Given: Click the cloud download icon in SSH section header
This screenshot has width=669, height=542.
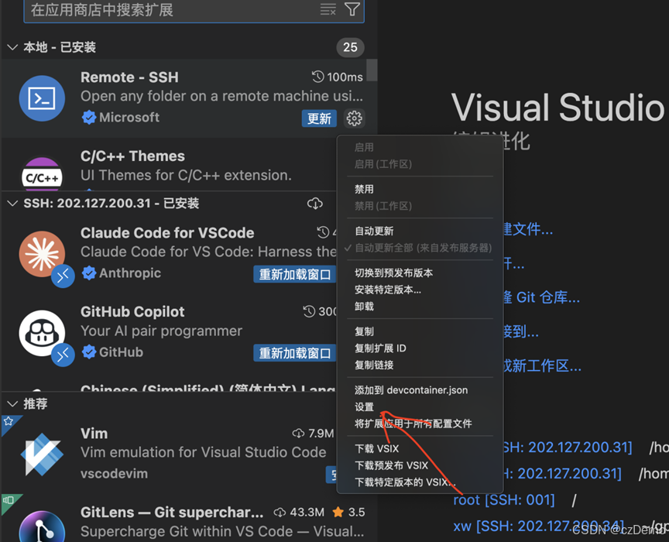Looking at the screenshot, I should (x=315, y=203).
